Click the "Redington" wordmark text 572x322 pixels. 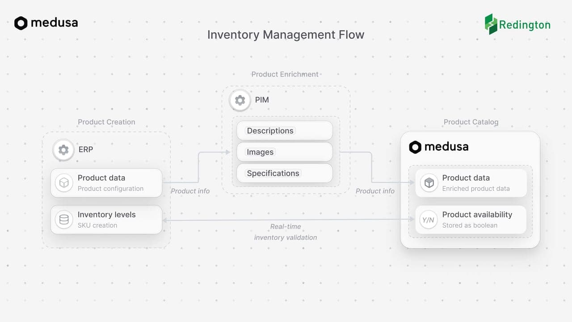click(525, 25)
